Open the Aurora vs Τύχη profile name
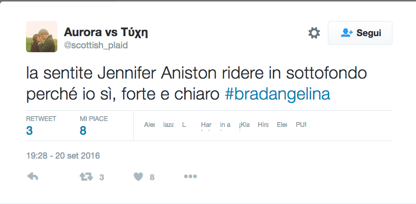The width and height of the screenshot is (416, 204). pyautogui.click(x=106, y=32)
